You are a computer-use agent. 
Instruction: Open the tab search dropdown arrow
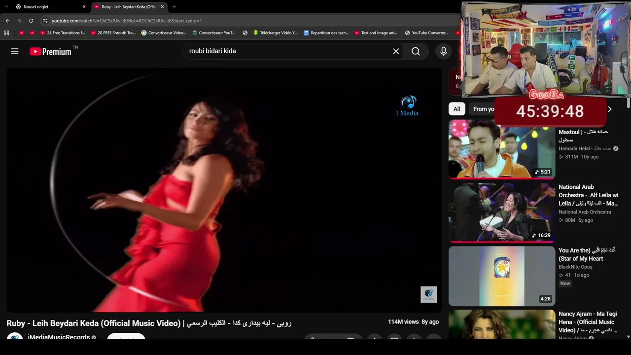[6, 7]
